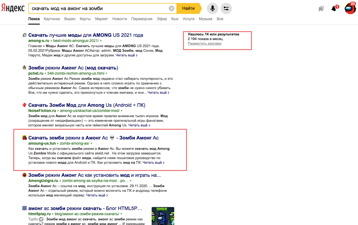Image resolution: width=358 pixels, height=225 pixels.
Task: Open 'Скачать лучшие моды для AMONG US 2021 года'
Action: coord(86,35)
